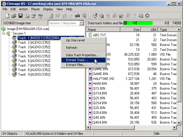Select Track 7 [AUDIO/2352] in tree

pyautogui.click(x=34, y=65)
